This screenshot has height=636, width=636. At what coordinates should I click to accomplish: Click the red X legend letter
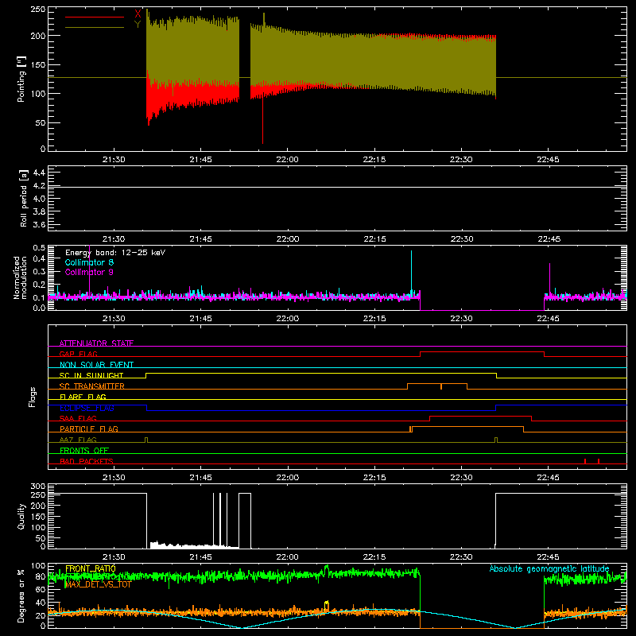coord(138,14)
